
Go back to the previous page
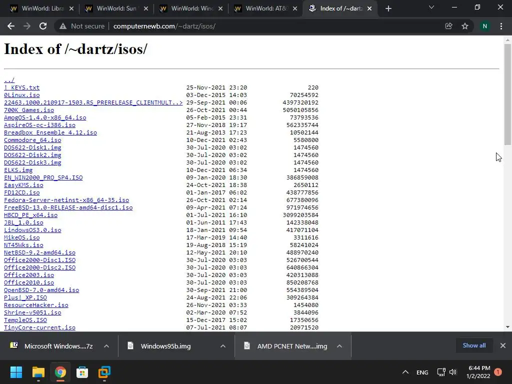[11, 26]
